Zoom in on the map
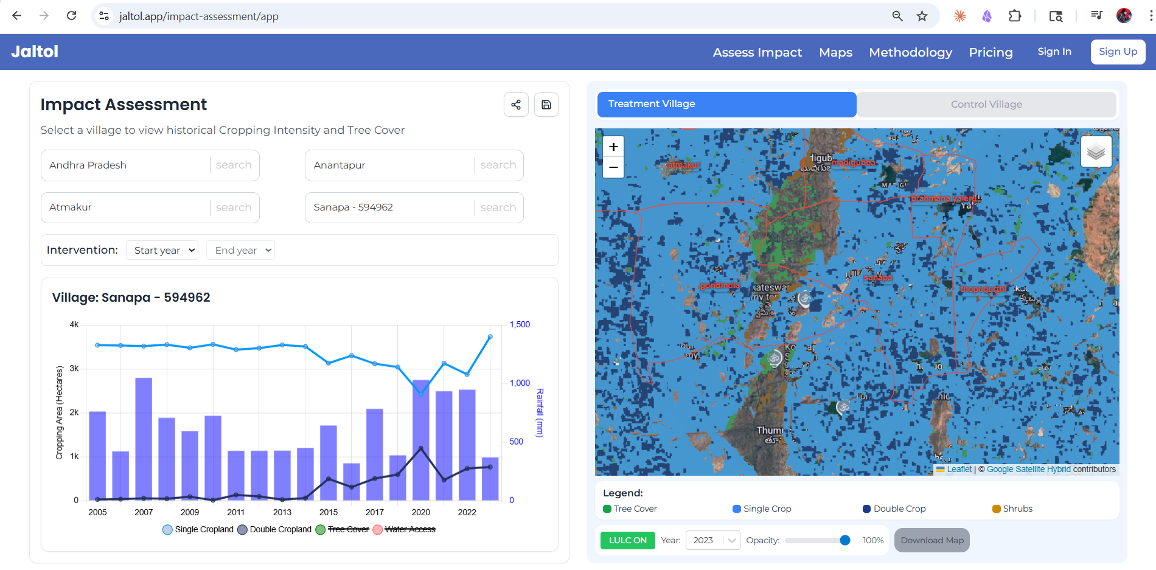1156x570 pixels. coord(613,147)
